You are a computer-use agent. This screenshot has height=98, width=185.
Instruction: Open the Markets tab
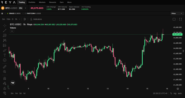42,2
